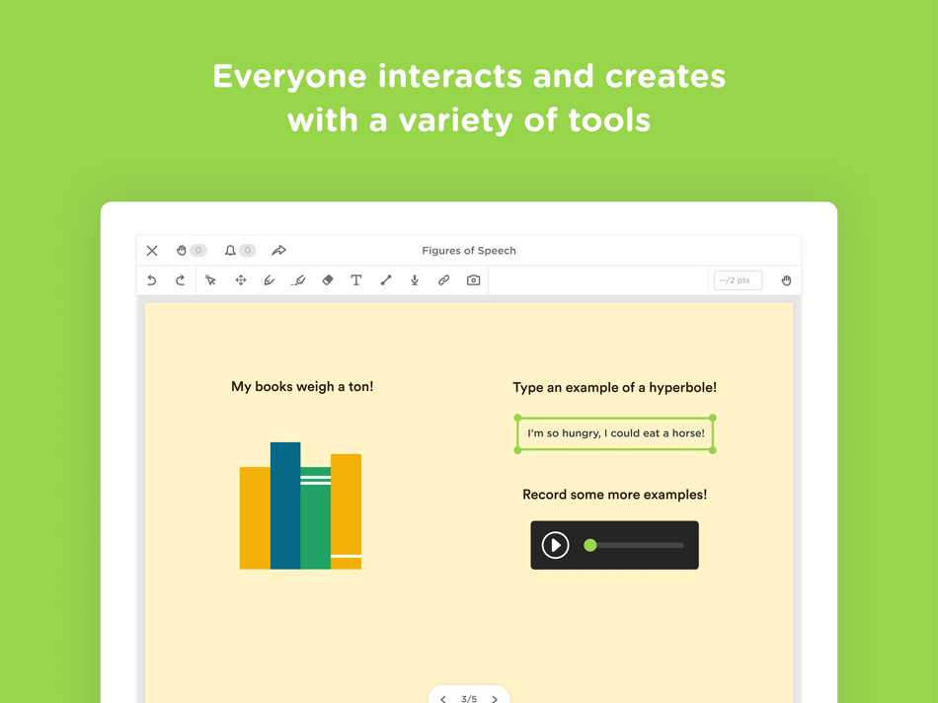
Task: Pick the pen drawing tool
Action: [x=269, y=280]
